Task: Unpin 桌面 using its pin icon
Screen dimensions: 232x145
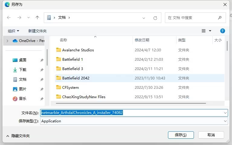Action: click(42, 60)
